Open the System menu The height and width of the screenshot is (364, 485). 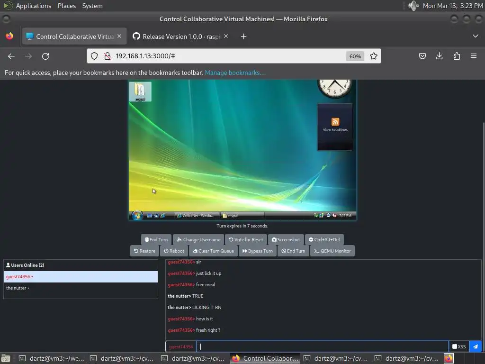(92, 6)
